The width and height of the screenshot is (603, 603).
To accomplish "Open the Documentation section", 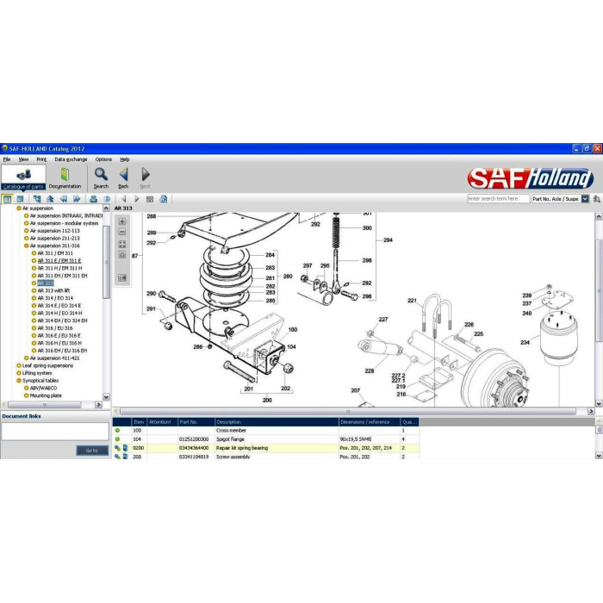I will pyautogui.click(x=65, y=177).
